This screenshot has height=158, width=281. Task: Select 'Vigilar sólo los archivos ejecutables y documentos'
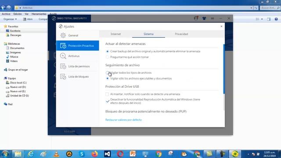(107, 79)
